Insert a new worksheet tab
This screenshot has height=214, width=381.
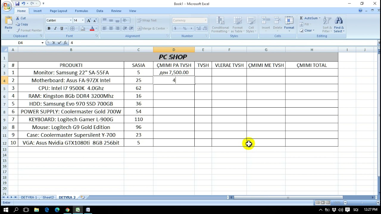pyautogui.click(x=83, y=197)
